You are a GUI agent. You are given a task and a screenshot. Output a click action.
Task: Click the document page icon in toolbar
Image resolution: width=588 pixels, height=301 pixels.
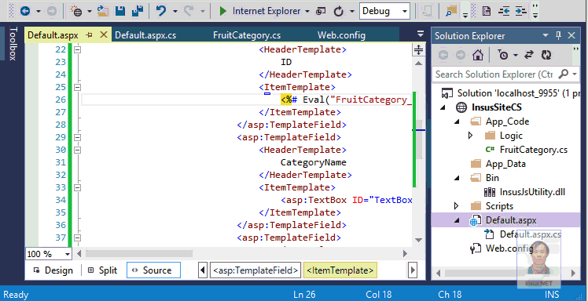(487, 11)
